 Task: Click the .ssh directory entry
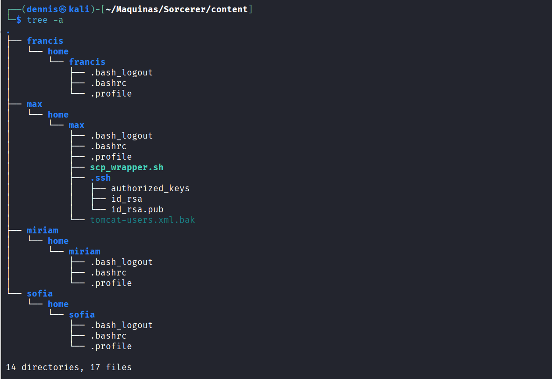click(100, 178)
